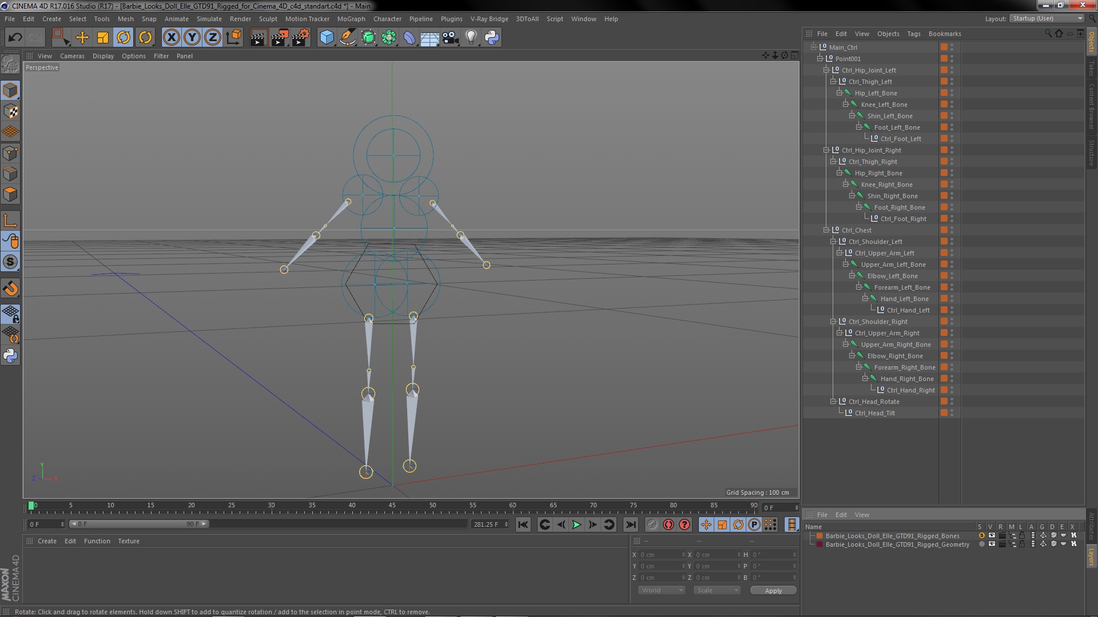The width and height of the screenshot is (1098, 617).
Task: Click orange layer swatch of Knee_Left_Bone
Action: click(944, 104)
